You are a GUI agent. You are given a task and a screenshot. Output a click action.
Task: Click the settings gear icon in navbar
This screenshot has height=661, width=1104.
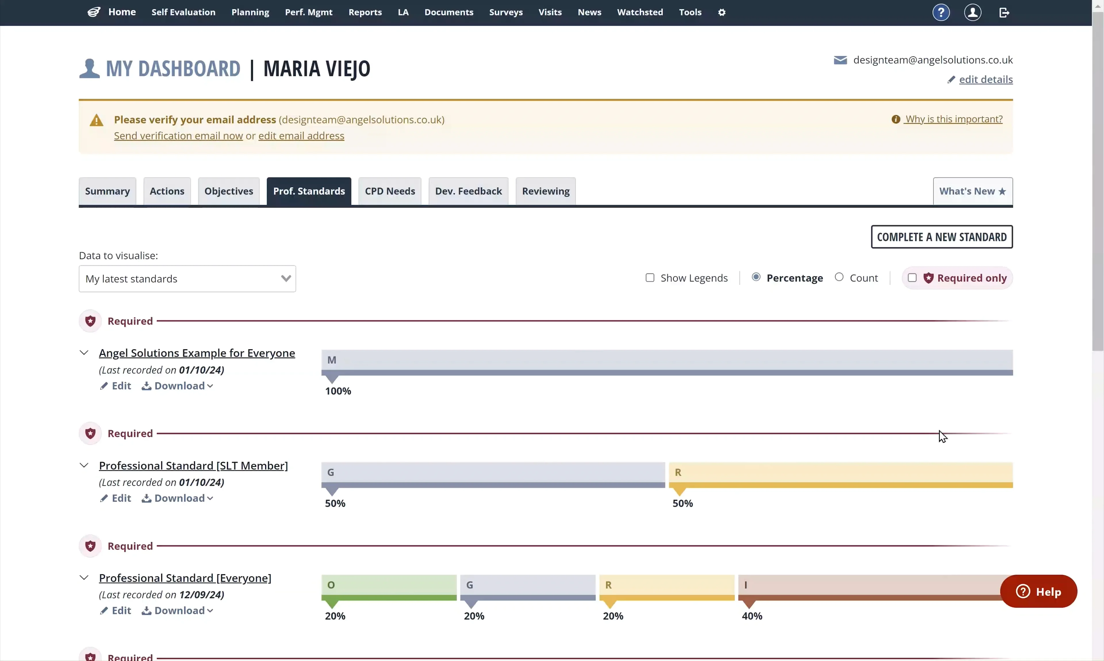722,12
